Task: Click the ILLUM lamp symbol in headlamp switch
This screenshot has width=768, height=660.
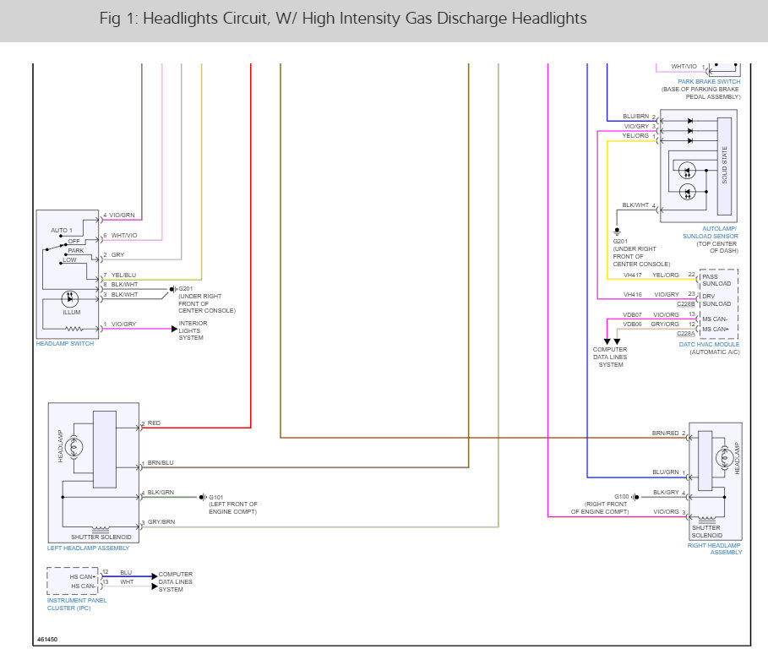Action: point(70,298)
